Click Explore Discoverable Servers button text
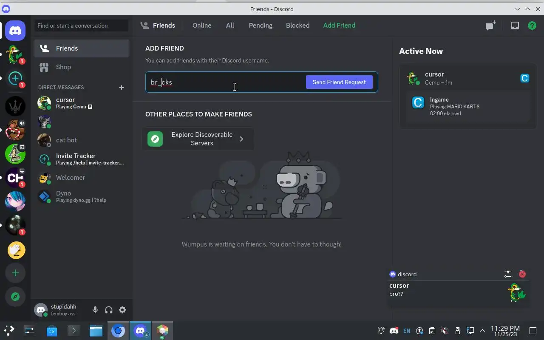 pos(202,139)
